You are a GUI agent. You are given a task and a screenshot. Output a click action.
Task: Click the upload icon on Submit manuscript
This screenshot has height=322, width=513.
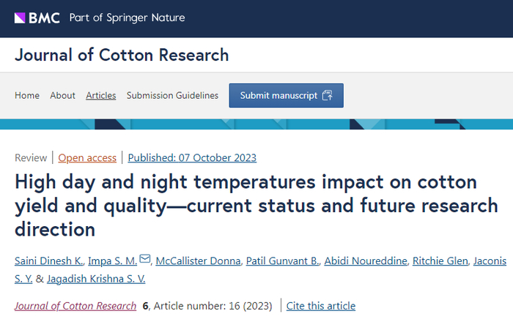tap(327, 95)
